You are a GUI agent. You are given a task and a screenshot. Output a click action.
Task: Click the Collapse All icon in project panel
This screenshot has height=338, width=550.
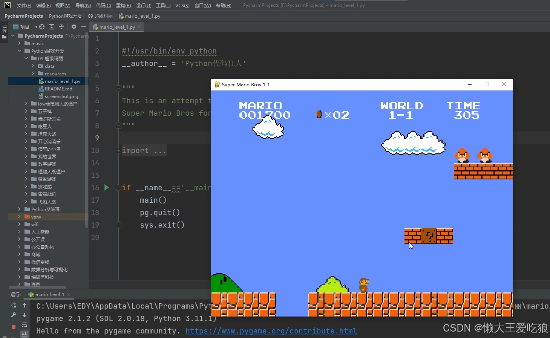point(61,27)
